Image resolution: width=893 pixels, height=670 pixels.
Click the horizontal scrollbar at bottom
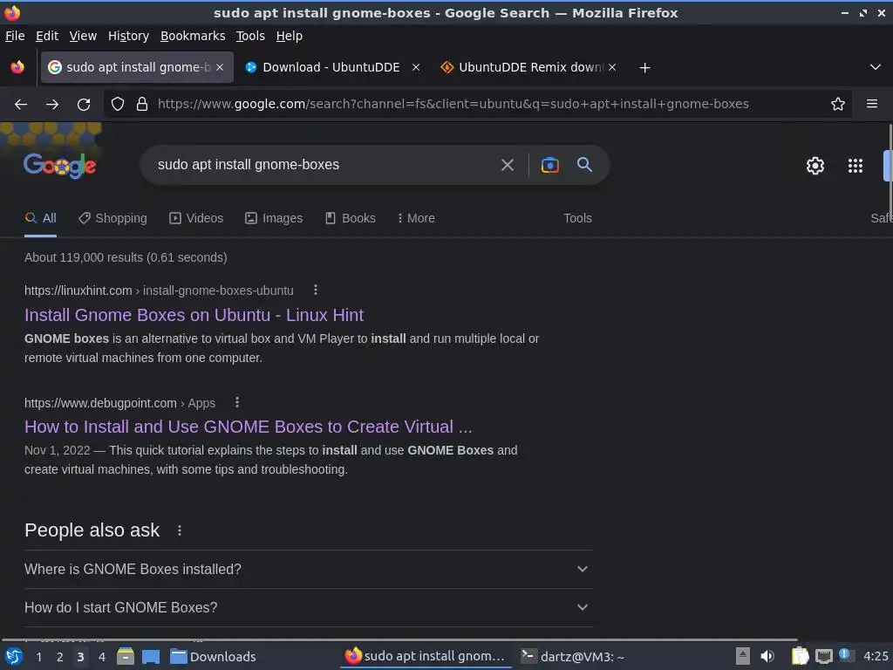tap(399, 639)
